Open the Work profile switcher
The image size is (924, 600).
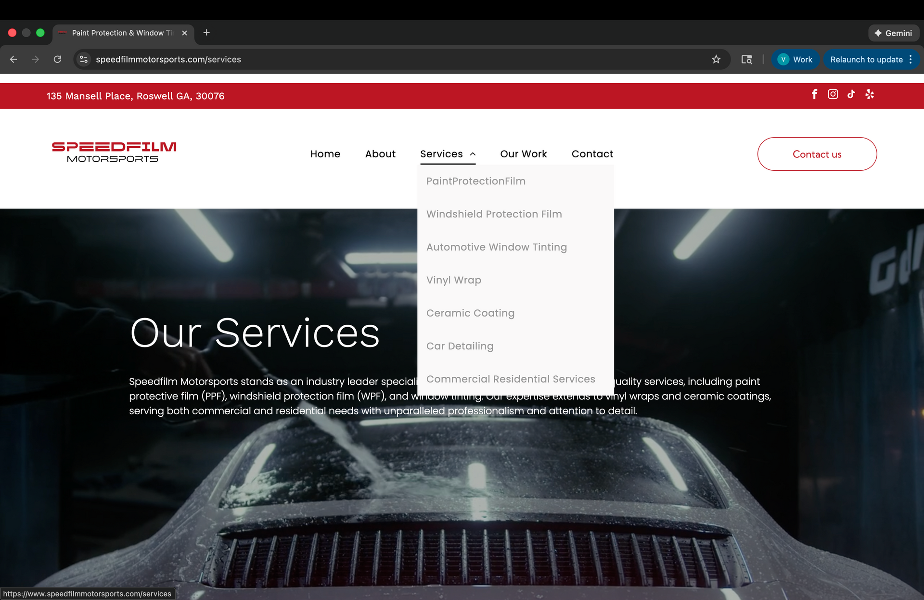(x=795, y=59)
